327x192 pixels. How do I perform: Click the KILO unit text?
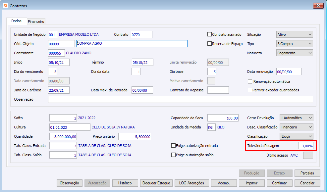click(x=221, y=127)
